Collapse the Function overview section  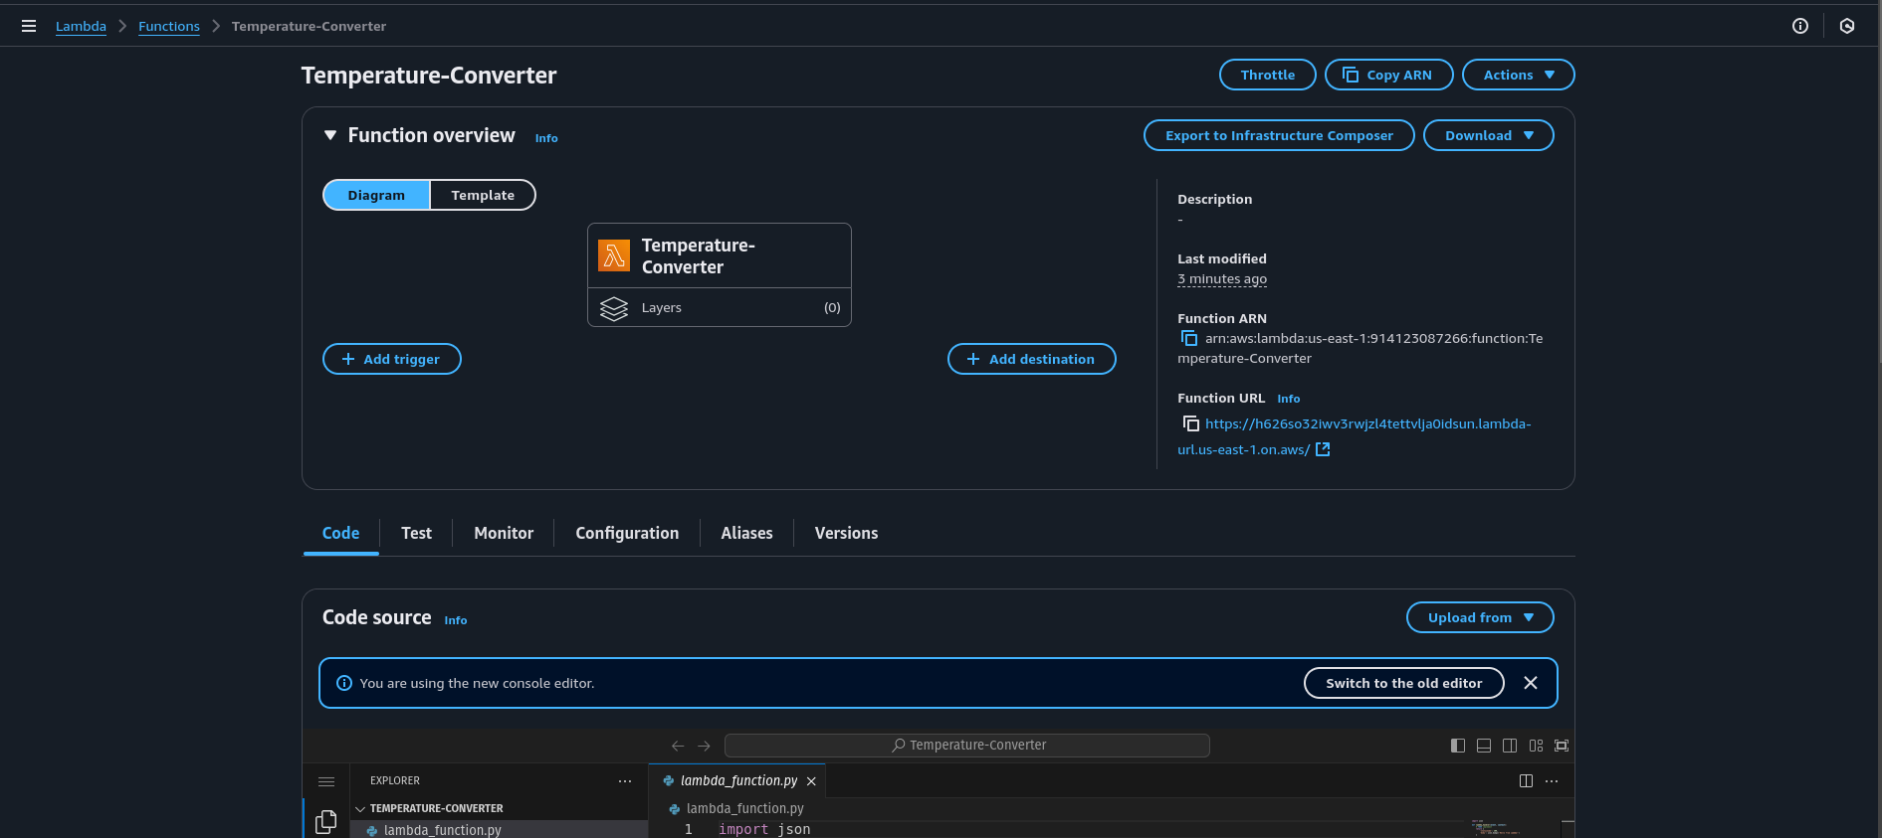click(x=330, y=135)
